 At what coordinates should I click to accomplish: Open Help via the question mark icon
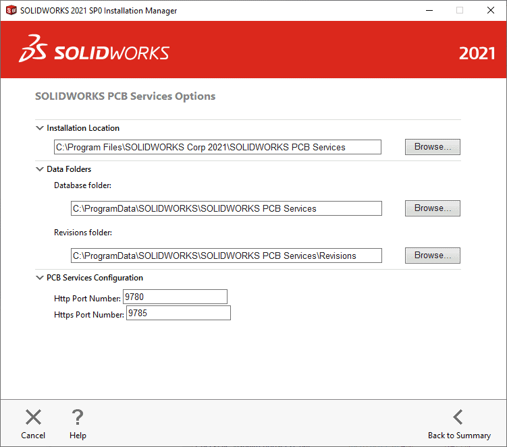pos(78,417)
